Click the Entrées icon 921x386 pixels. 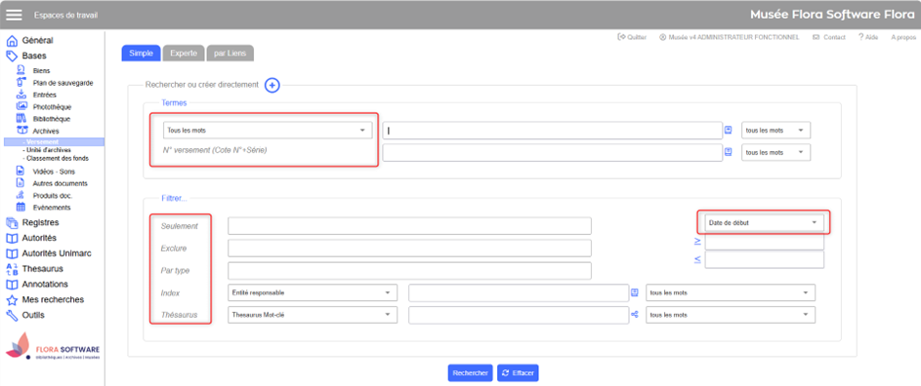(x=21, y=95)
